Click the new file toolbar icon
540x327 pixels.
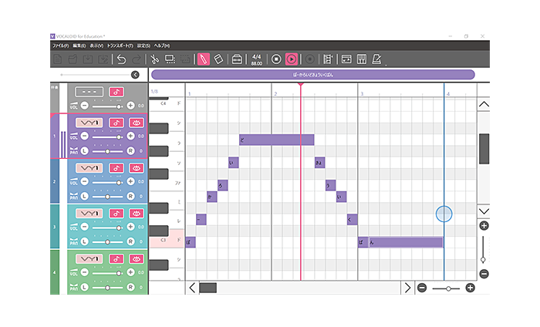pos(58,59)
